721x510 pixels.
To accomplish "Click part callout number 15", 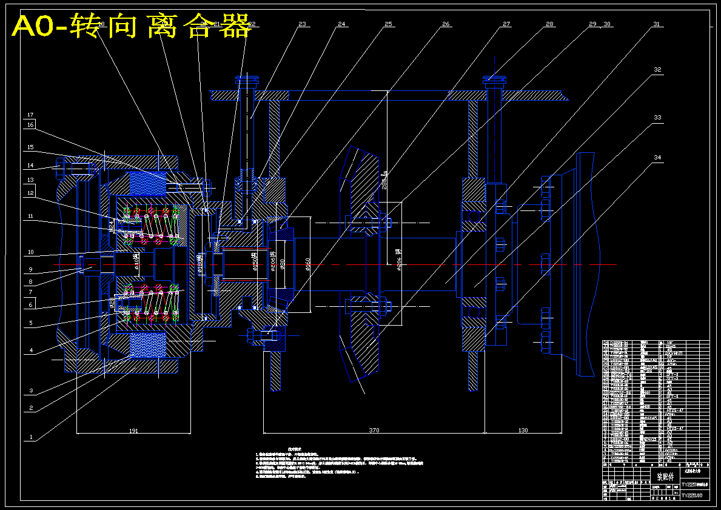I will click(30, 147).
